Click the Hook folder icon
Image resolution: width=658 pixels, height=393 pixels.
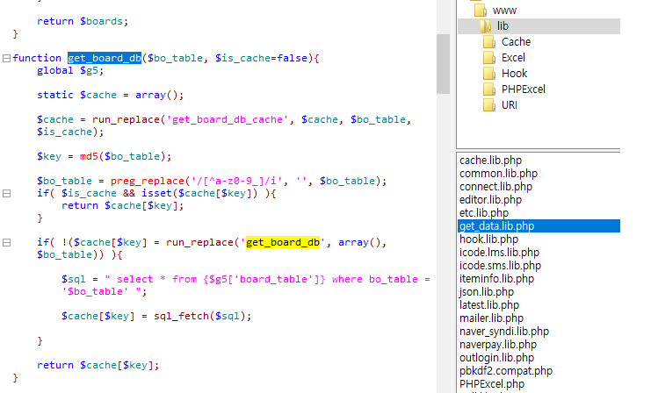[x=489, y=74]
